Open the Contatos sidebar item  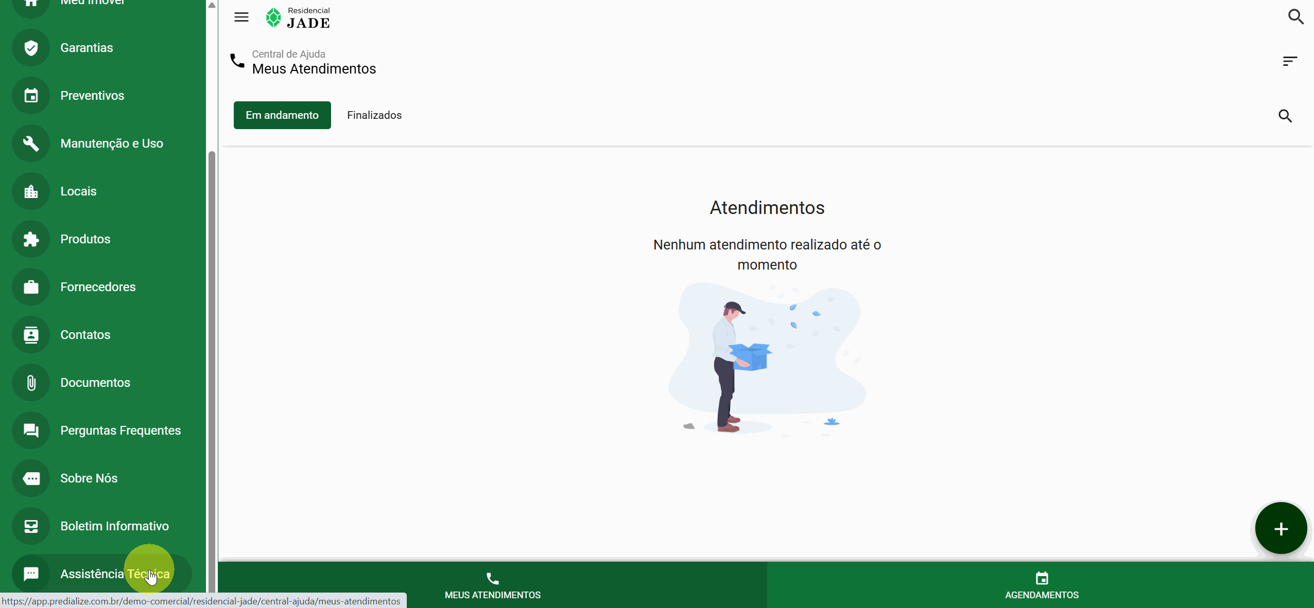tap(85, 335)
